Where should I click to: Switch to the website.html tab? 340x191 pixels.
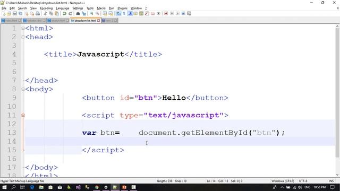[x=35, y=21]
